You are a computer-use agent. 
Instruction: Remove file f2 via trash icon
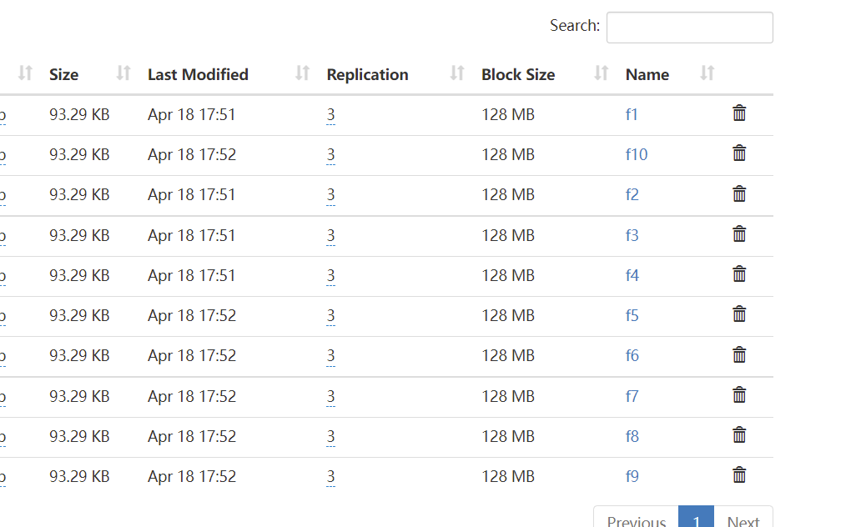pyautogui.click(x=738, y=193)
